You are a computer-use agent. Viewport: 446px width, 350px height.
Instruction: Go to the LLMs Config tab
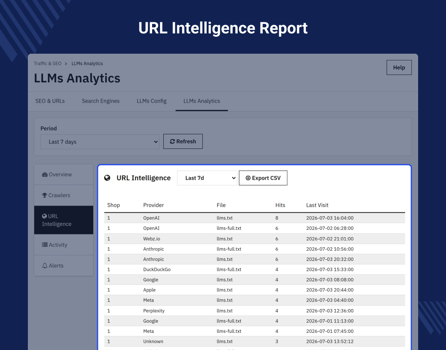click(x=152, y=101)
